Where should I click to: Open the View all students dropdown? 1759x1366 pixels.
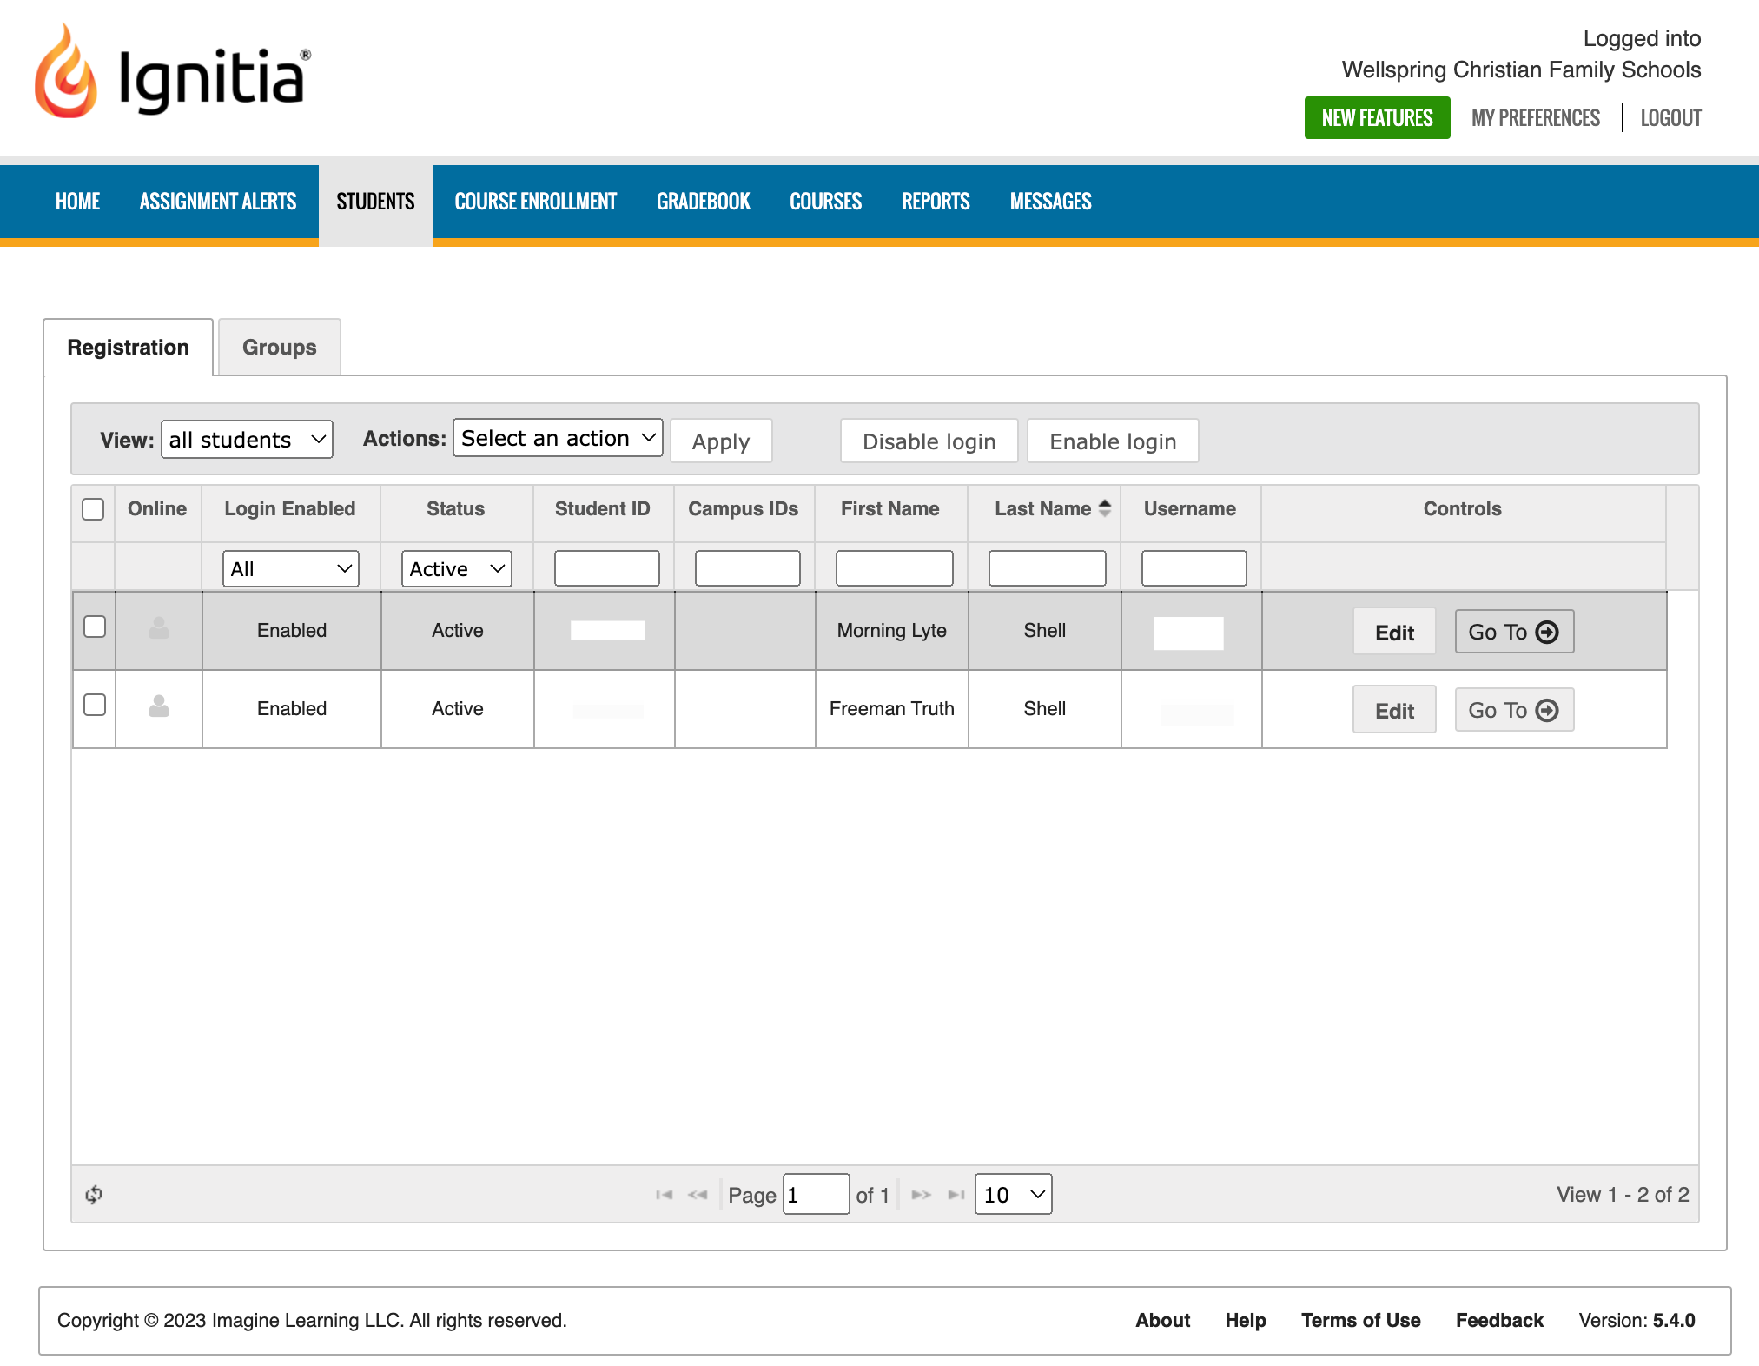point(248,440)
